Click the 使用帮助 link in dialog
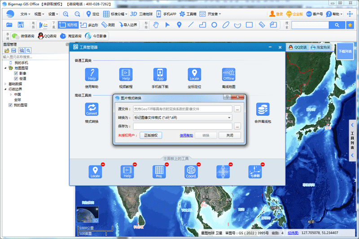The height and width of the screenshot is (239, 359). click(x=186, y=135)
